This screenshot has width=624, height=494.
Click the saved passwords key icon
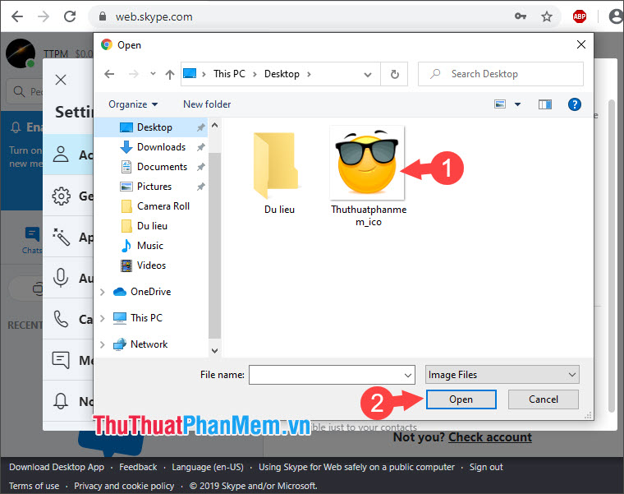[x=520, y=16]
